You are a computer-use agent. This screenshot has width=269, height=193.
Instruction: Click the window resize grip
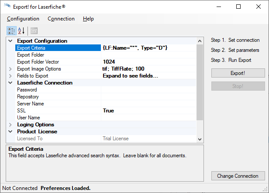(266, 189)
